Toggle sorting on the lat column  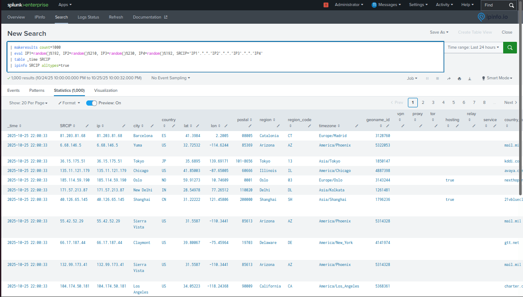191,125
